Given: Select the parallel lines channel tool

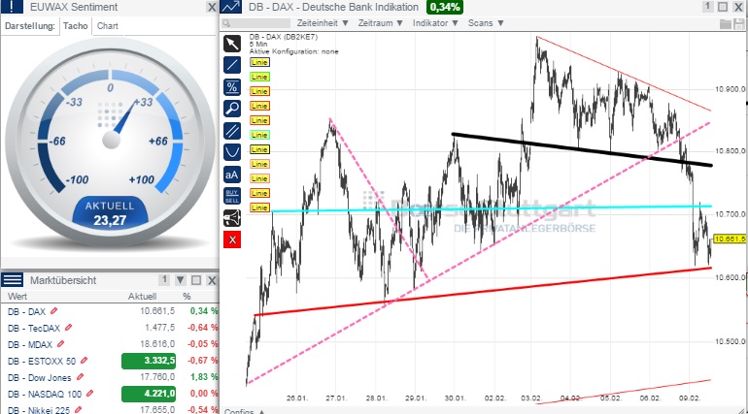Looking at the screenshot, I should coord(232,130).
